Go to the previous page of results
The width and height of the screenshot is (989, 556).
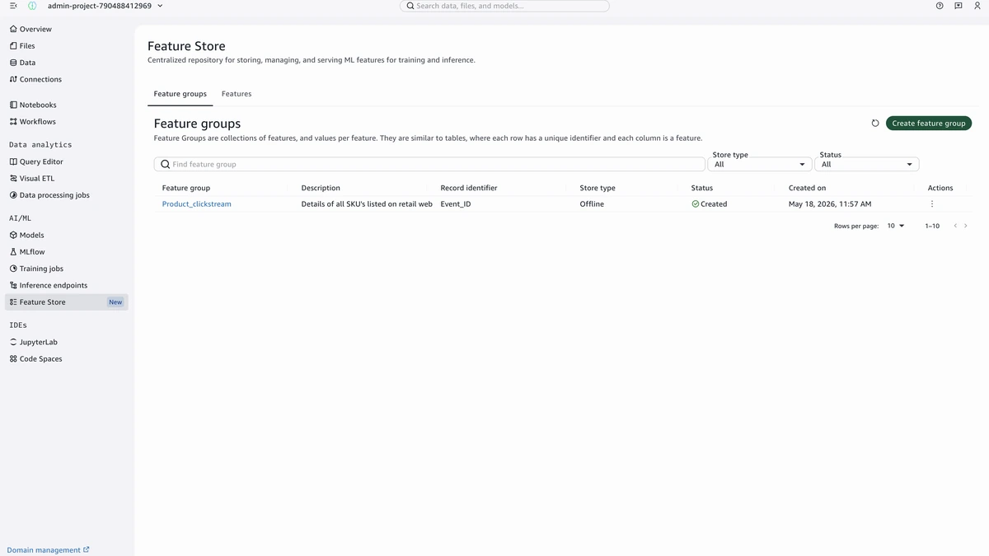[x=955, y=226]
